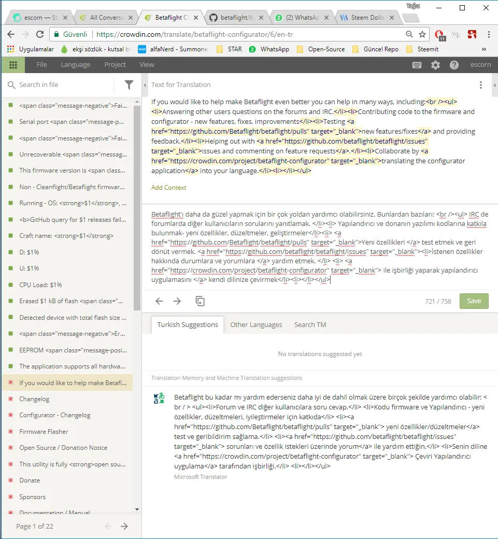Select Craft name string
The image size is (498, 539).
(x=66, y=236)
